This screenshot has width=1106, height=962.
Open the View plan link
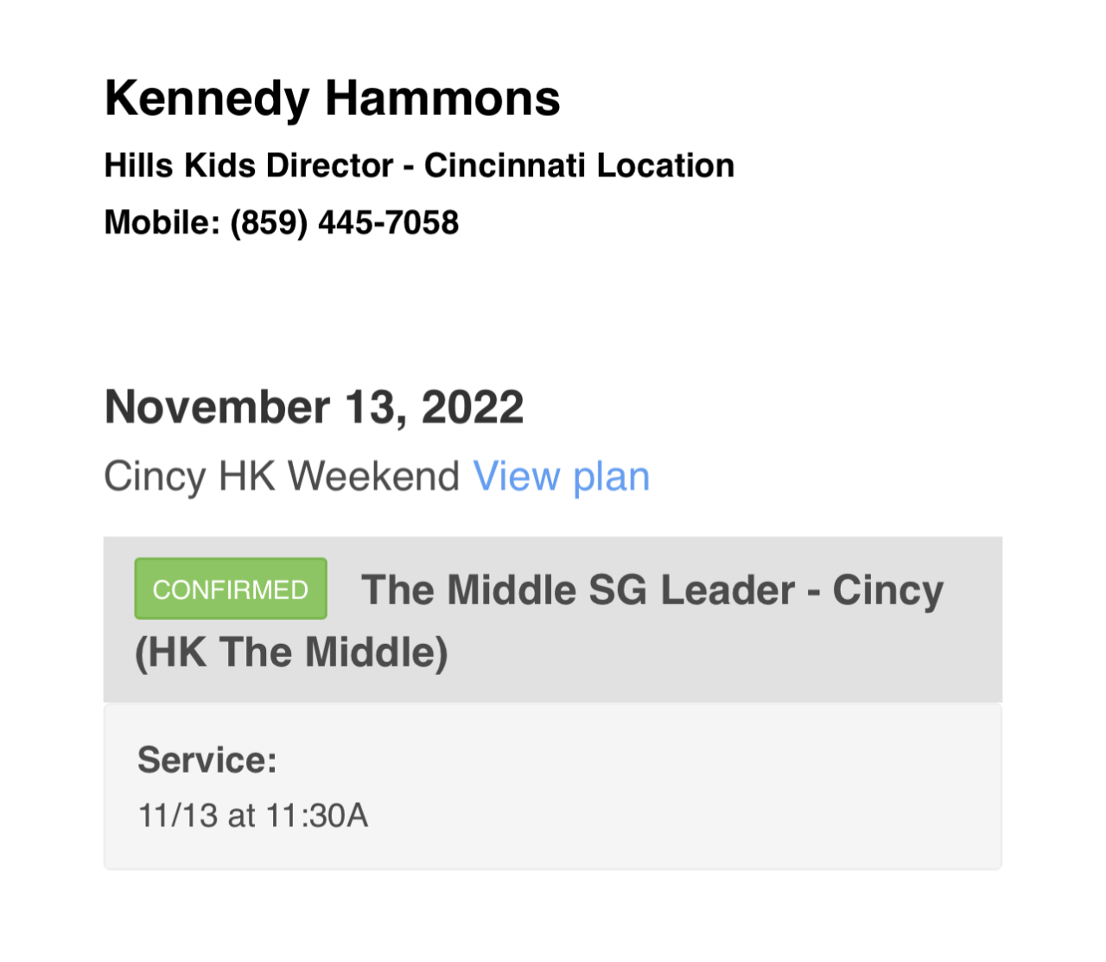561,476
